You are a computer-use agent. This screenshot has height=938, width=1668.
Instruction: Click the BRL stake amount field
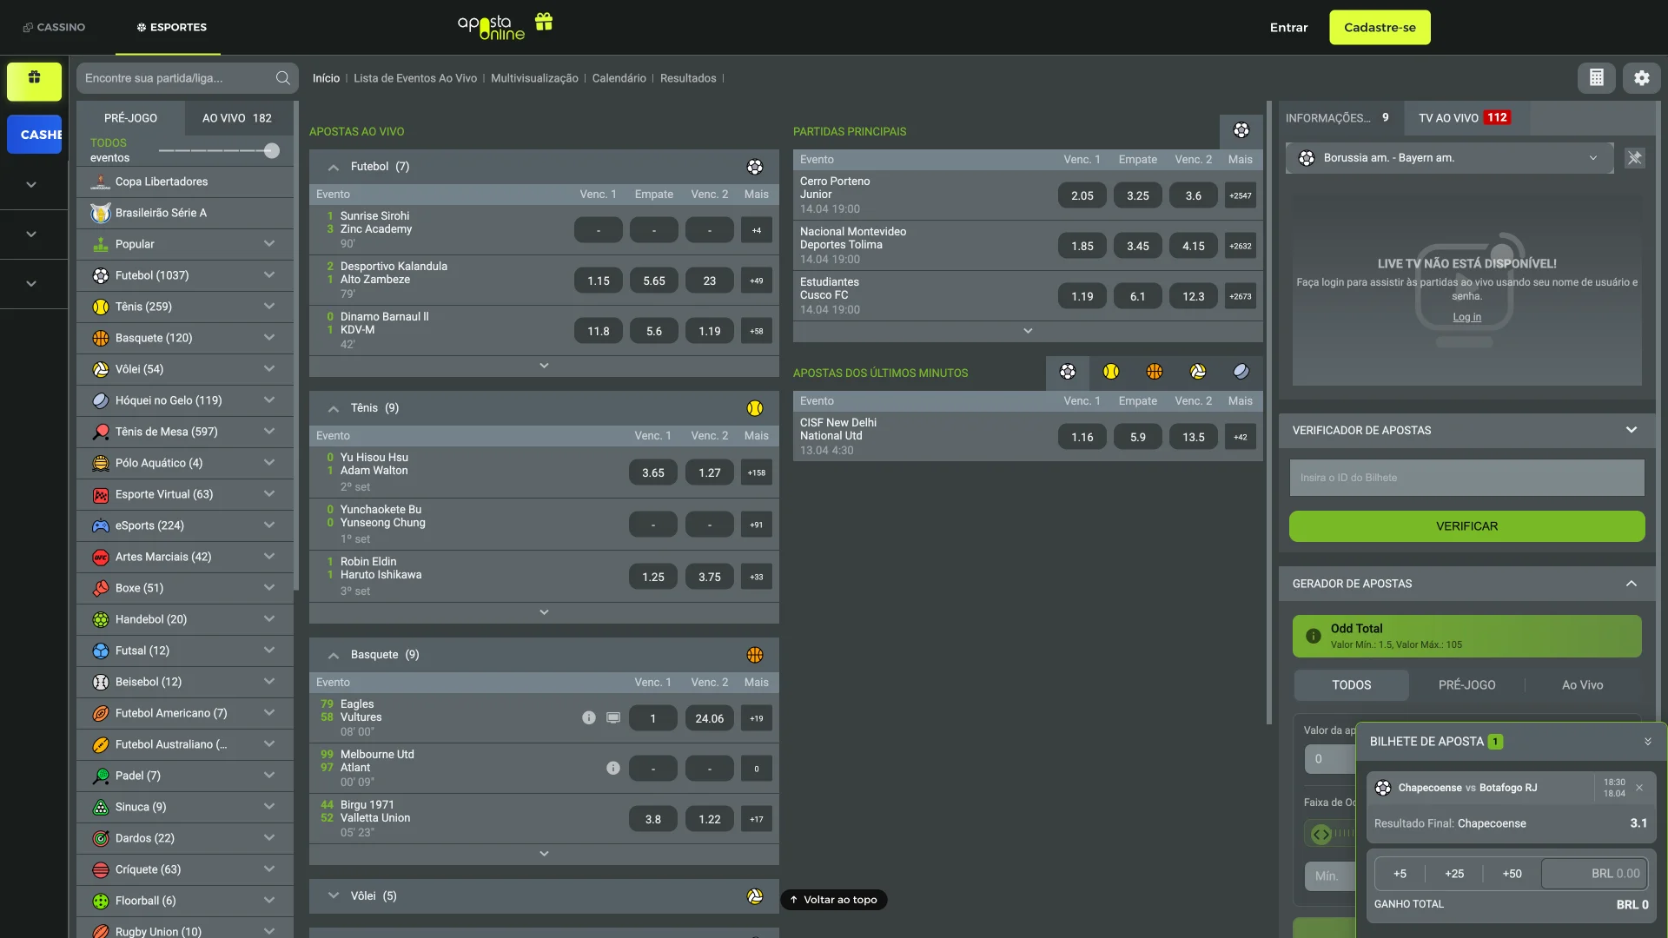click(x=1594, y=874)
